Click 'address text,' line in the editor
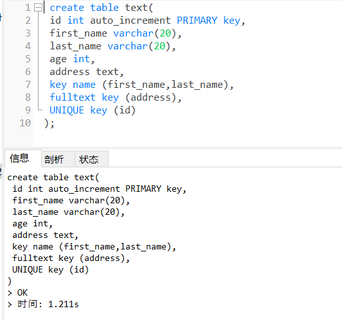Image resolution: width=342 pixels, height=320 pixels. (87, 72)
